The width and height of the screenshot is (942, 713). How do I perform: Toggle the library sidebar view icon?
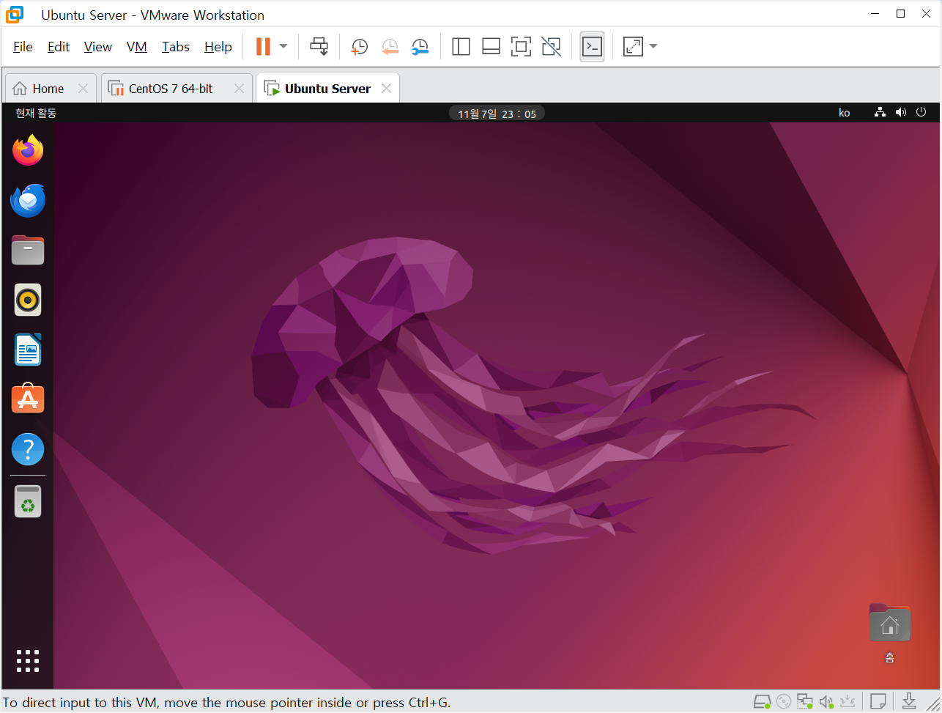pos(461,47)
